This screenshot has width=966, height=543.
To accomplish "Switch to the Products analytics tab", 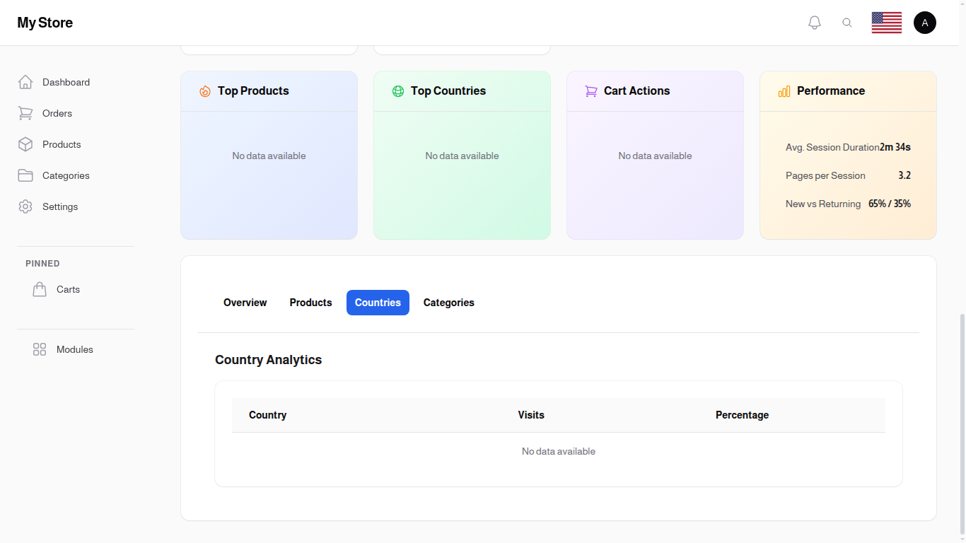I will [x=310, y=302].
